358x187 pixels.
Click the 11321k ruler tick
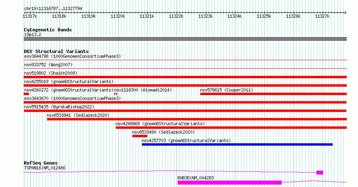(147, 16)
